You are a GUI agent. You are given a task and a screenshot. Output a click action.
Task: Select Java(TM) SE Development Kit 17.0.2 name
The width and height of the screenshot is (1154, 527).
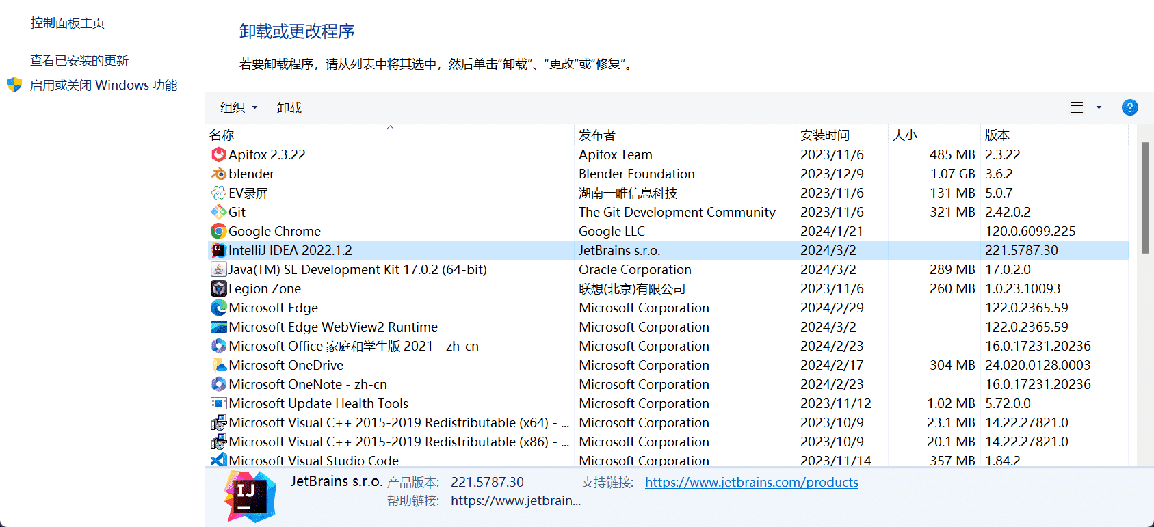coord(358,269)
